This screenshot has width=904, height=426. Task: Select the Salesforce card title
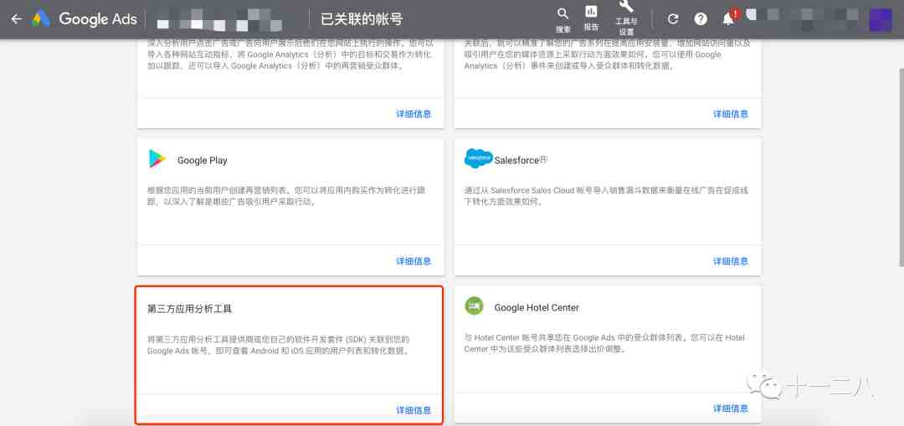click(x=521, y=160)
